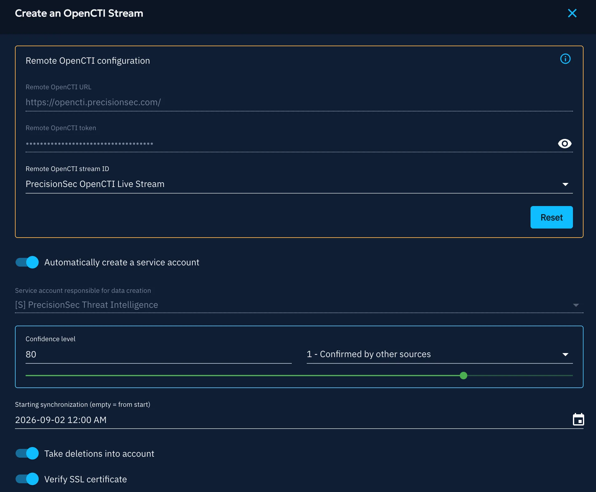Open the calendar date picker
This screenshot has height=492, width=596.
tap(578, 419)
